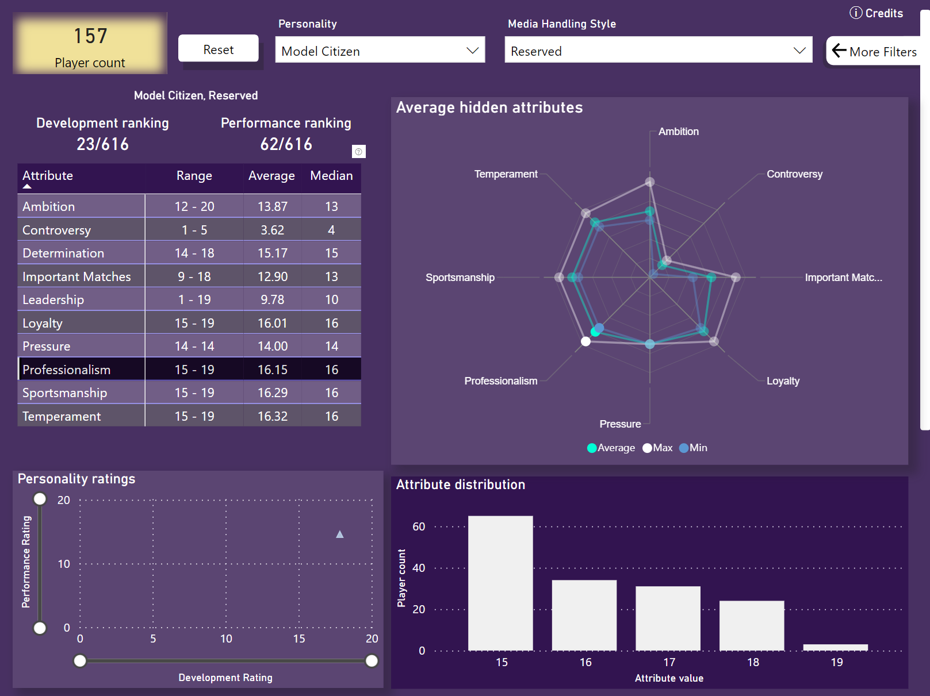
Task: Click the sort arrow under Attribute header
Action: coord(27,186)
